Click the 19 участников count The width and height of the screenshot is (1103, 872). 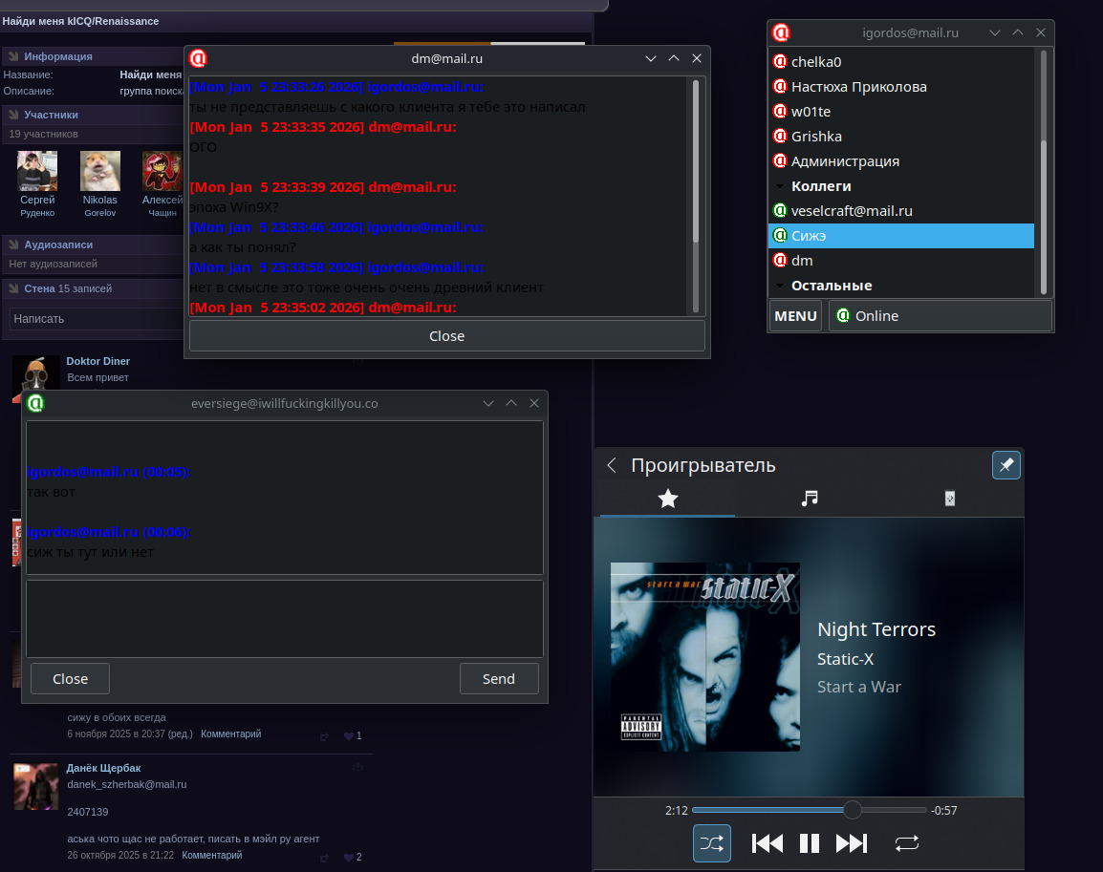pyautogui.click(x=44, y=135)
